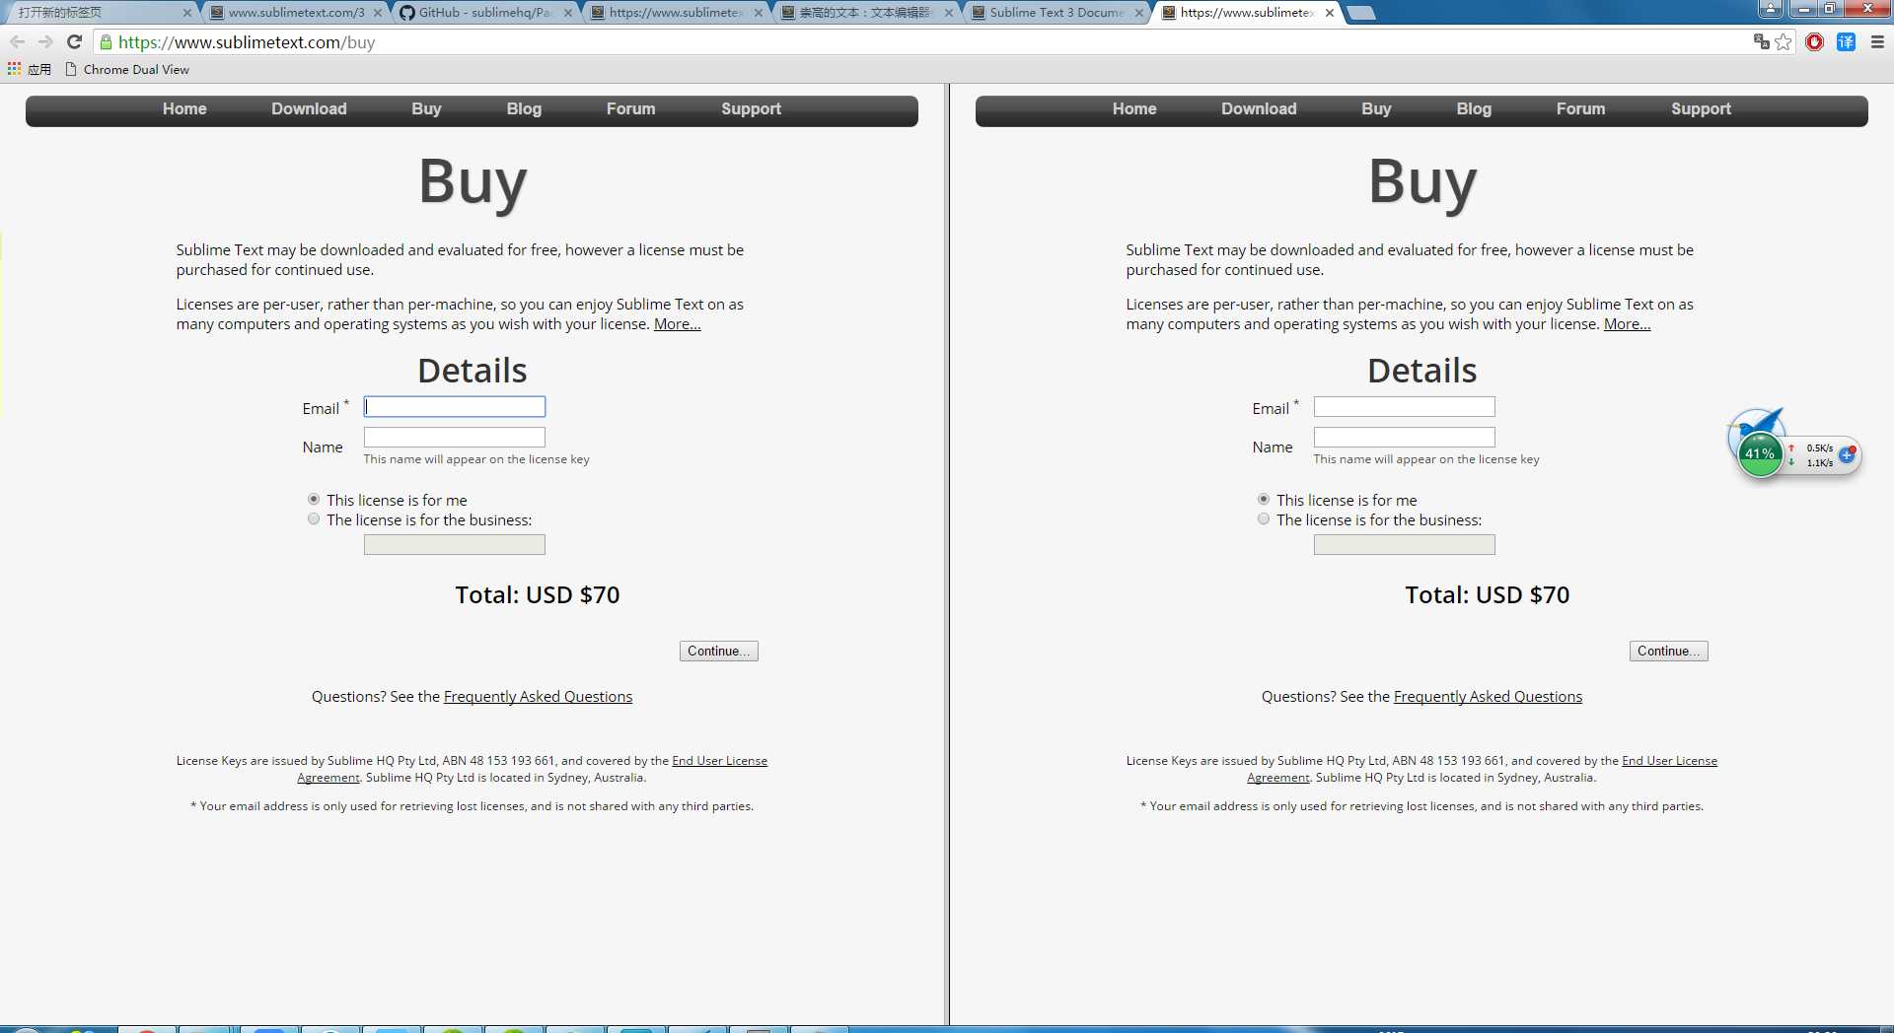Follow the 'More...' link in left pane
Viewport: 1894px width, 1033px height.
point(677,324)
